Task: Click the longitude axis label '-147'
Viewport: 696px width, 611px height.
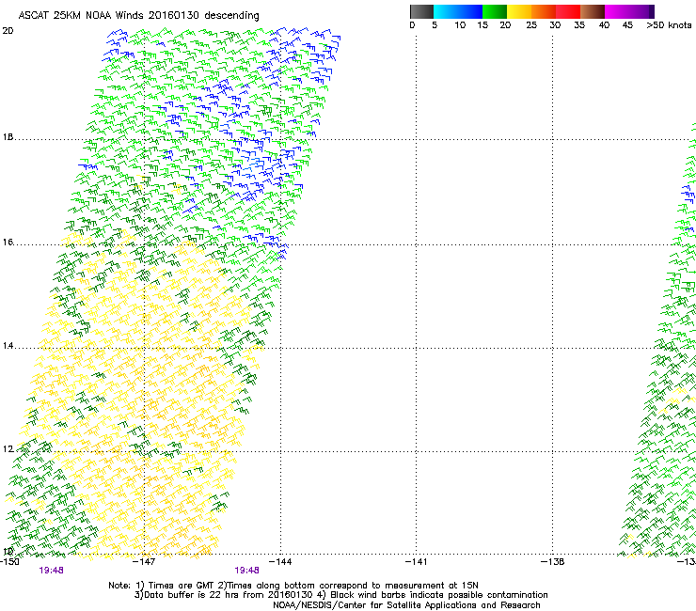Action: click(x=145, y=562)
